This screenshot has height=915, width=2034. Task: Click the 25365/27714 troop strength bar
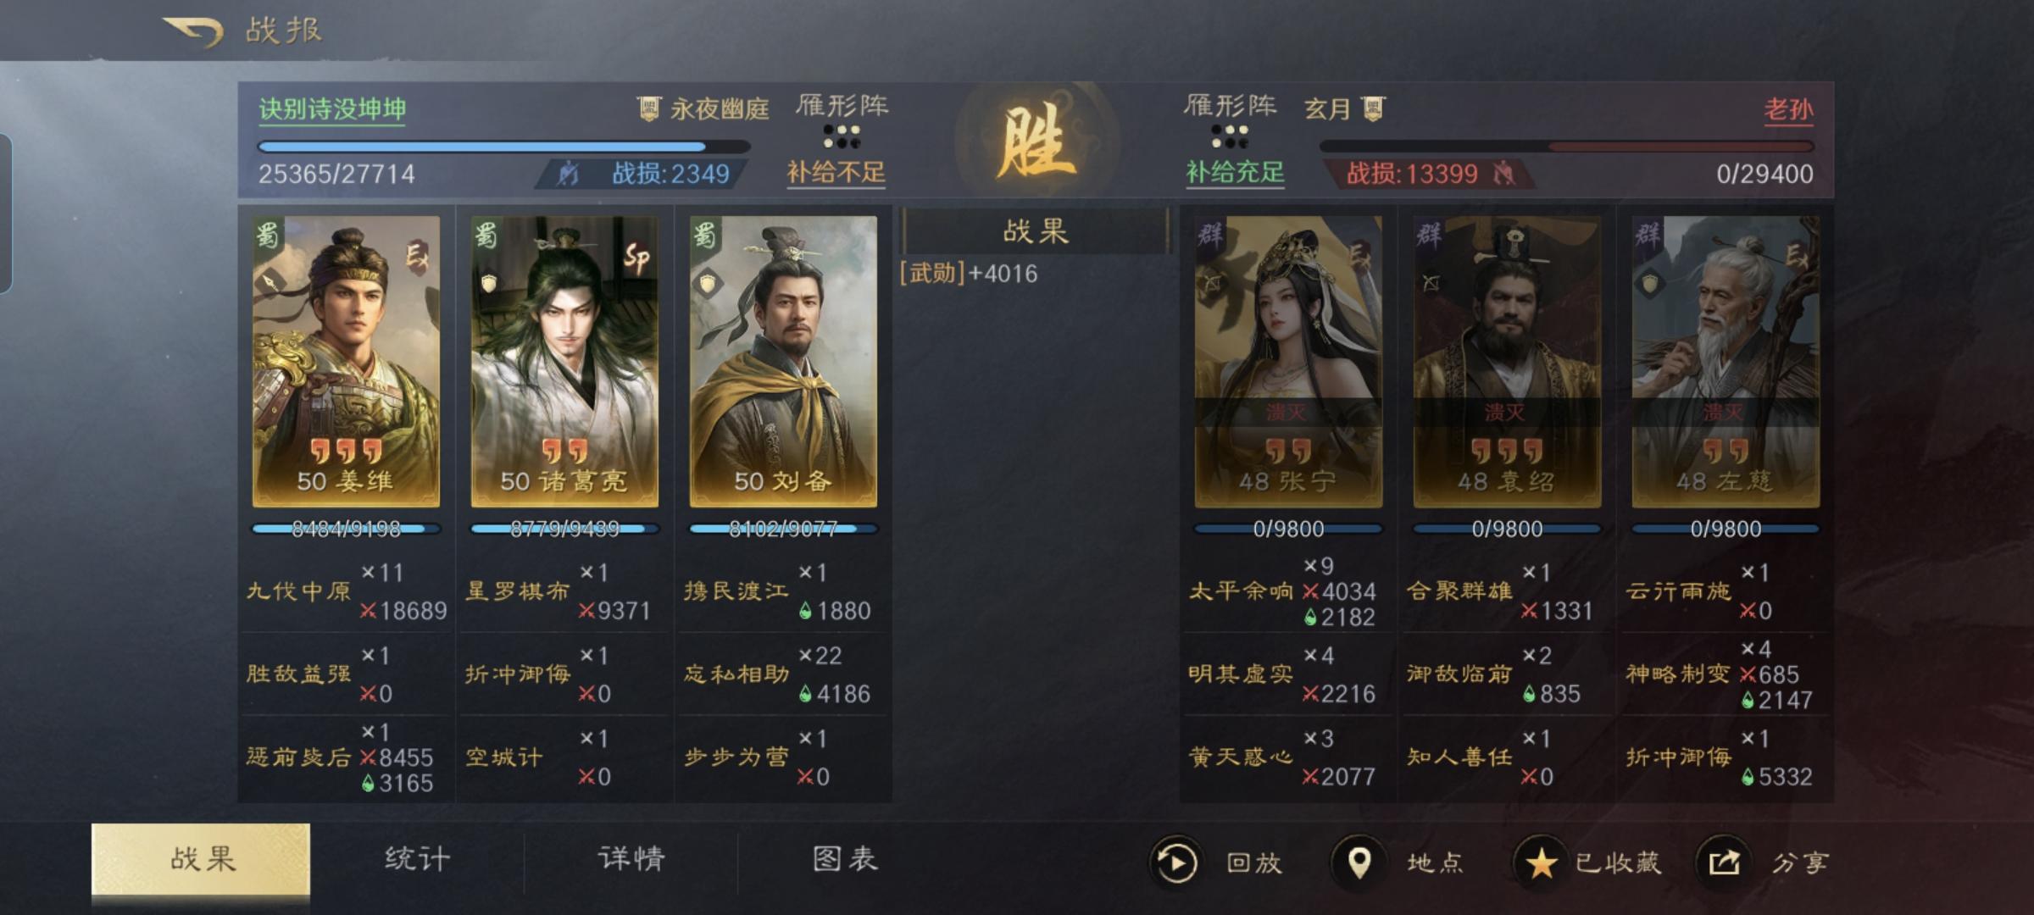[x=503, y=147]
